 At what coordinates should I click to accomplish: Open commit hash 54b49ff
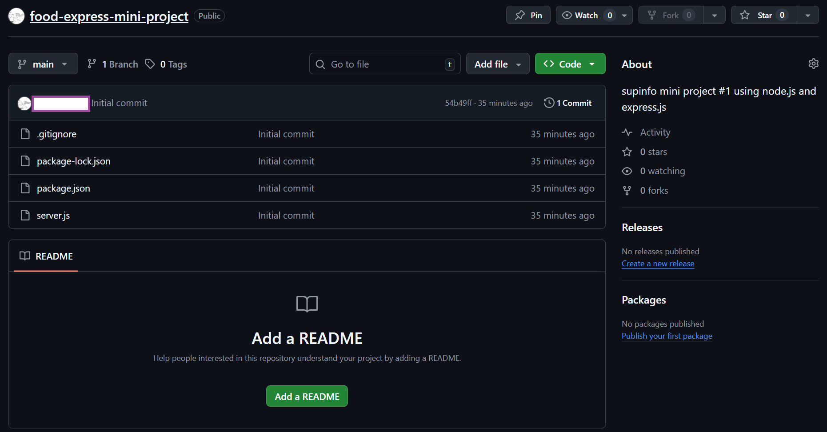click(459, 103)
